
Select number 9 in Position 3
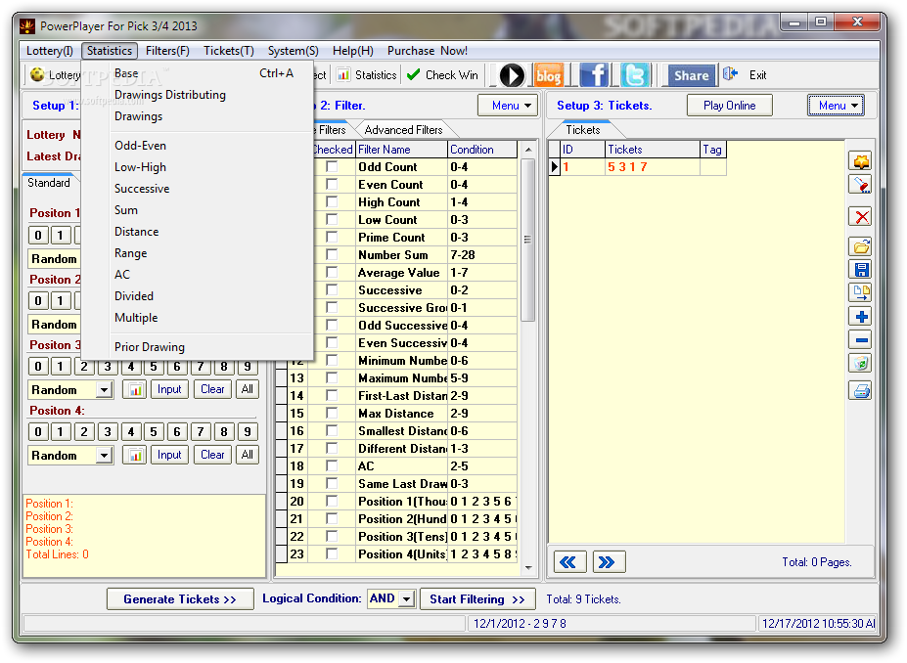[x=247, y=367]
